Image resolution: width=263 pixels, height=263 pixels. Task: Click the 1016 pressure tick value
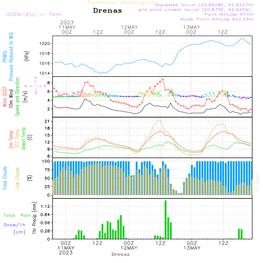click(x=45, y=63)
